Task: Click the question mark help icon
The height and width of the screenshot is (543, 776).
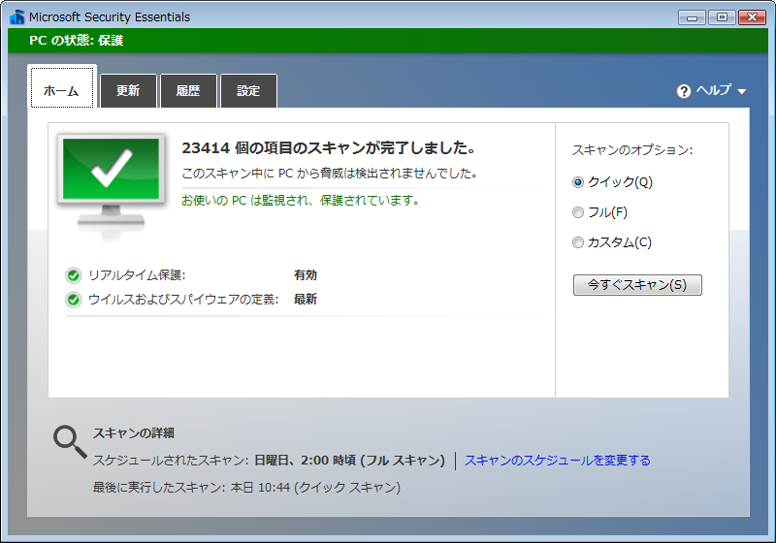Action: [684, 91]
